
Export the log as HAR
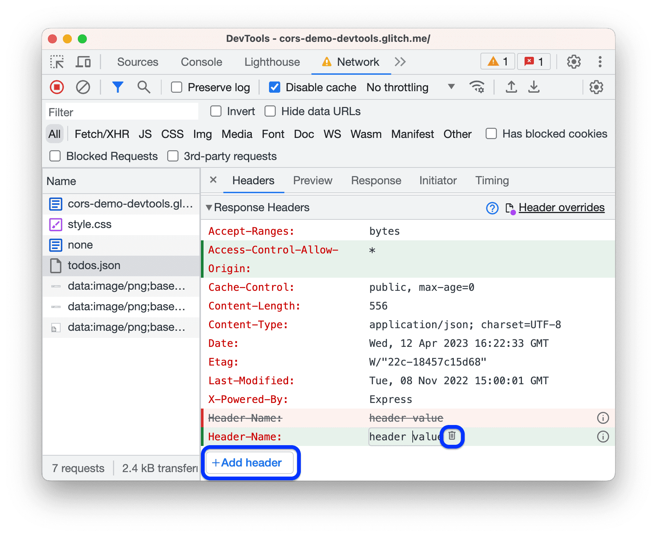pyautogui.click(x=534, y=87)
